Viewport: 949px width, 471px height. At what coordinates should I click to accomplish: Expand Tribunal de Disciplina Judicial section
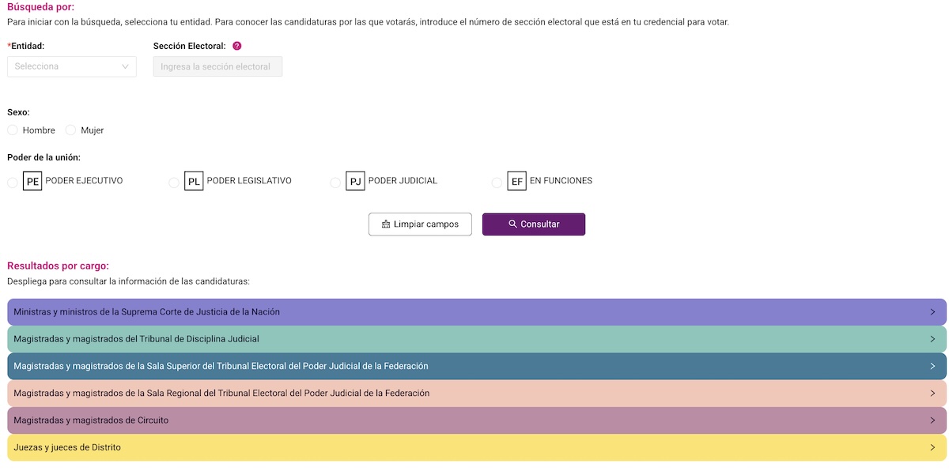point(476,339)
